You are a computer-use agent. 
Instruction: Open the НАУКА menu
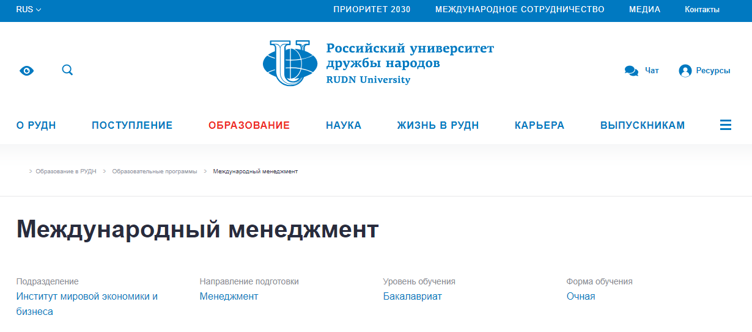[344, 126]
